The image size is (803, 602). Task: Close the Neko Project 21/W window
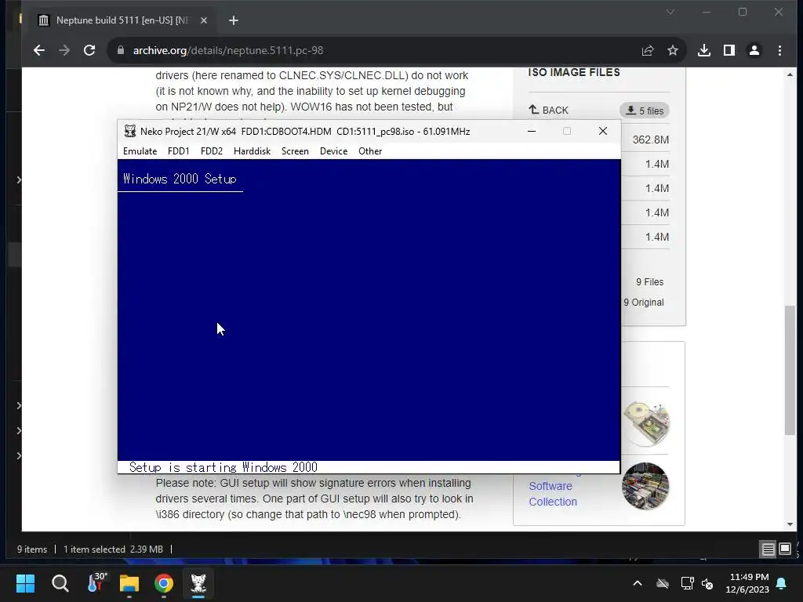603,131
